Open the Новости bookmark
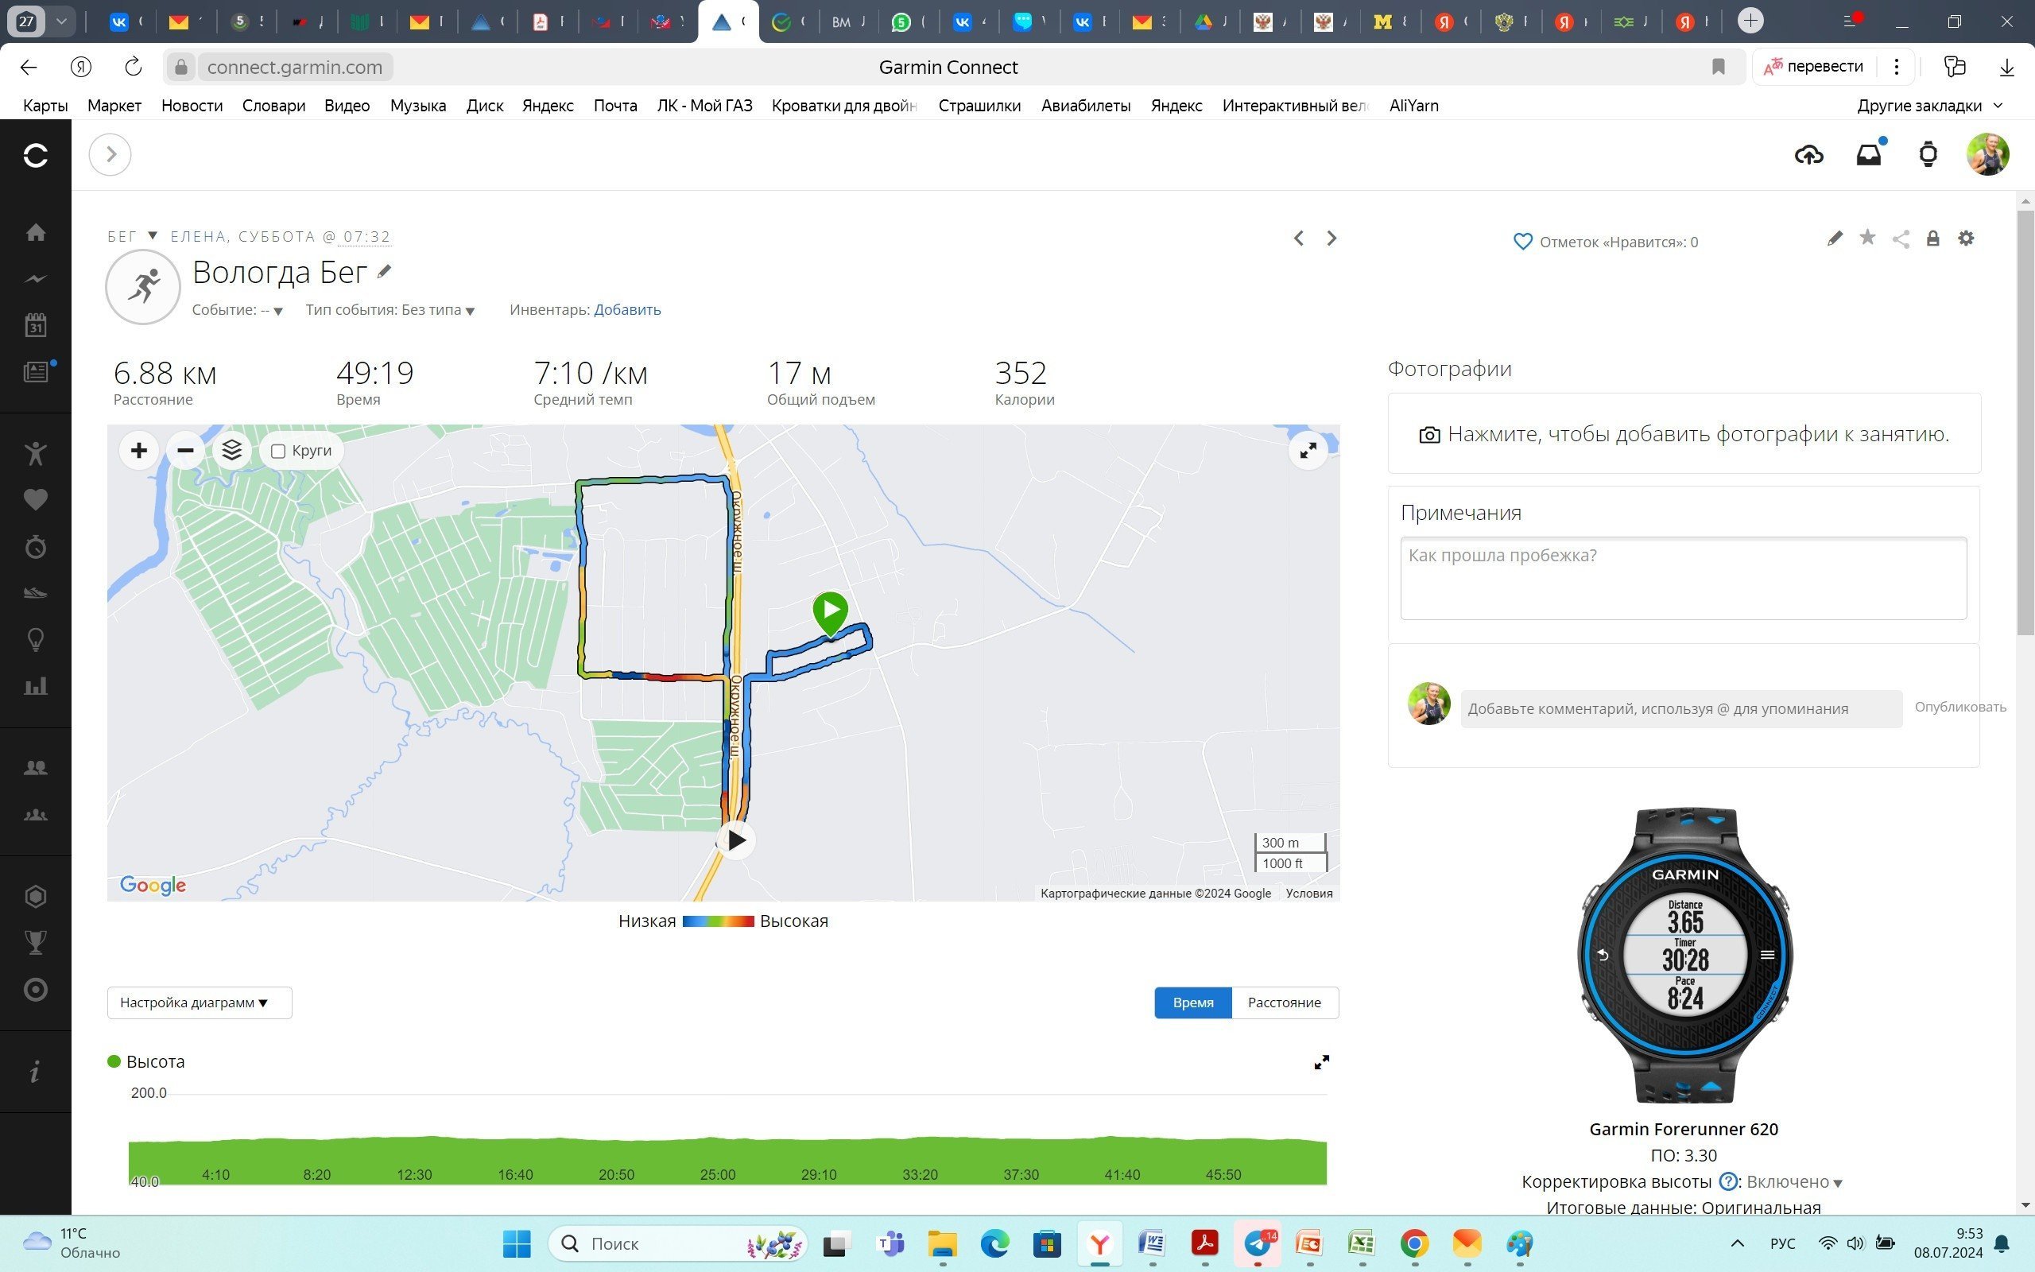This screenshot has width=2035, height=1272. [x=192, y=106]
